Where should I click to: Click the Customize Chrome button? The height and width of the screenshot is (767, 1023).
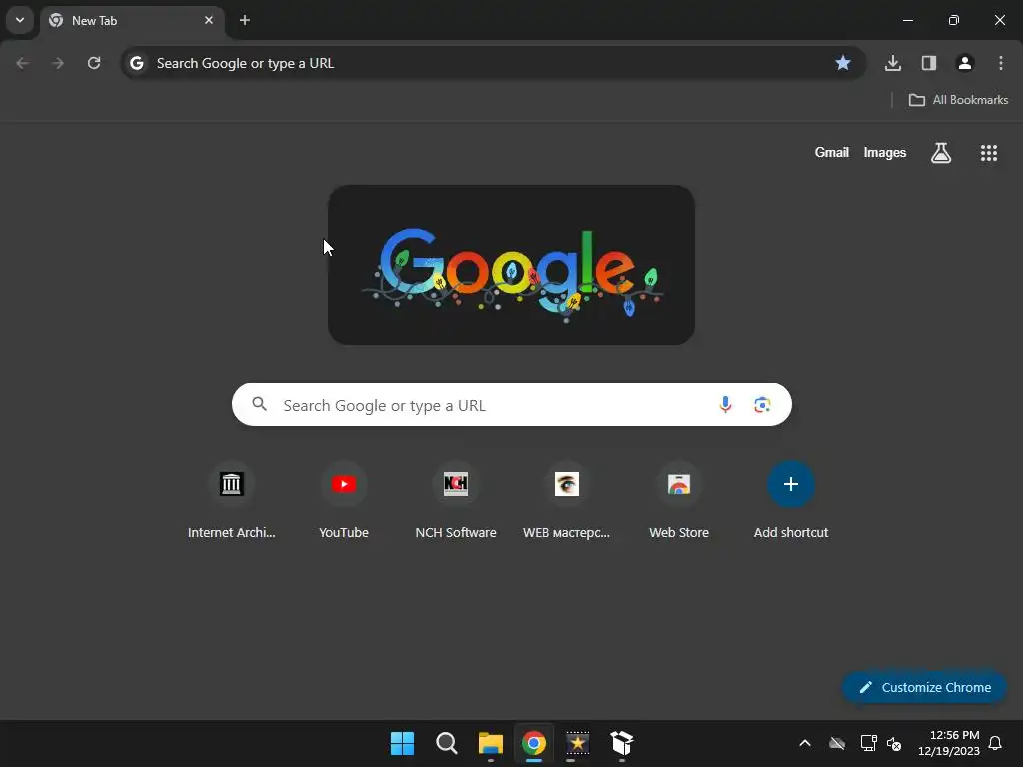point(924,687)
